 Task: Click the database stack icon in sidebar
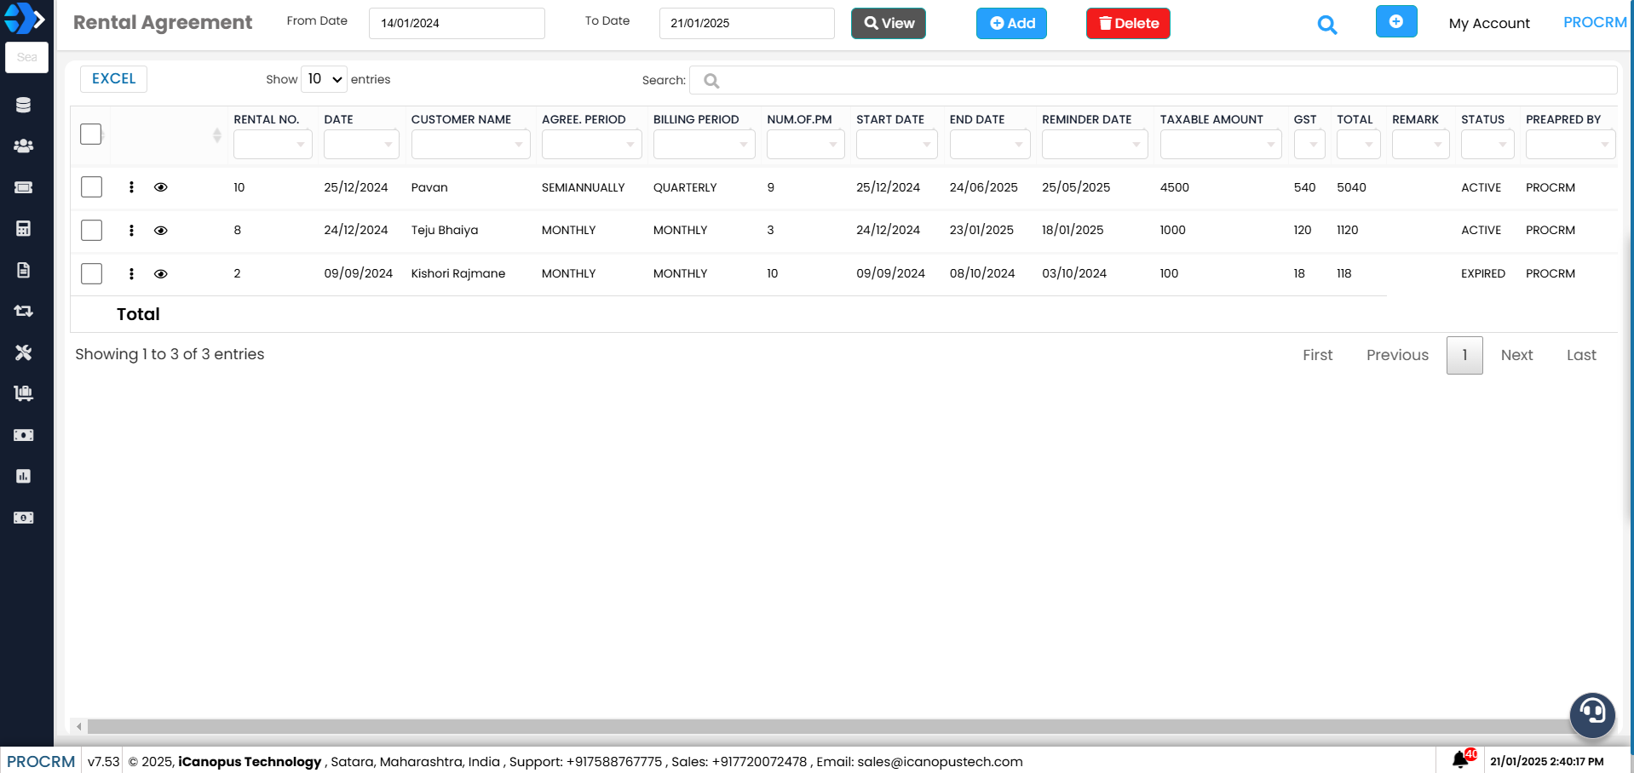(x=24, y=105)
